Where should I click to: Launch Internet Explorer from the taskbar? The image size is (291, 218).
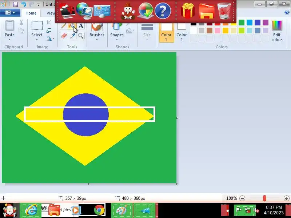31,210
